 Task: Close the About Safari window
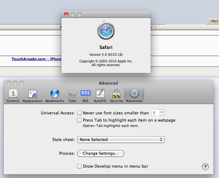click(66, 14)
